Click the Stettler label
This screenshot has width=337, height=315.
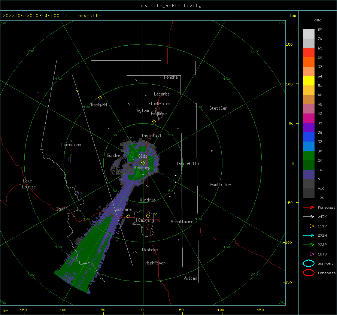click(x=218, y=108)
